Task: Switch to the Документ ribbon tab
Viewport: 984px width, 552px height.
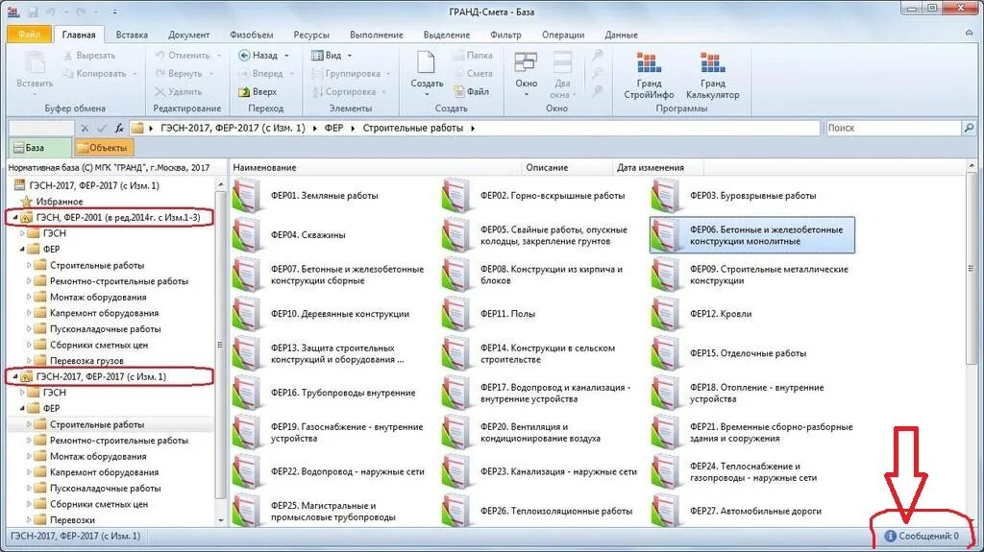Action: (188, 36)
